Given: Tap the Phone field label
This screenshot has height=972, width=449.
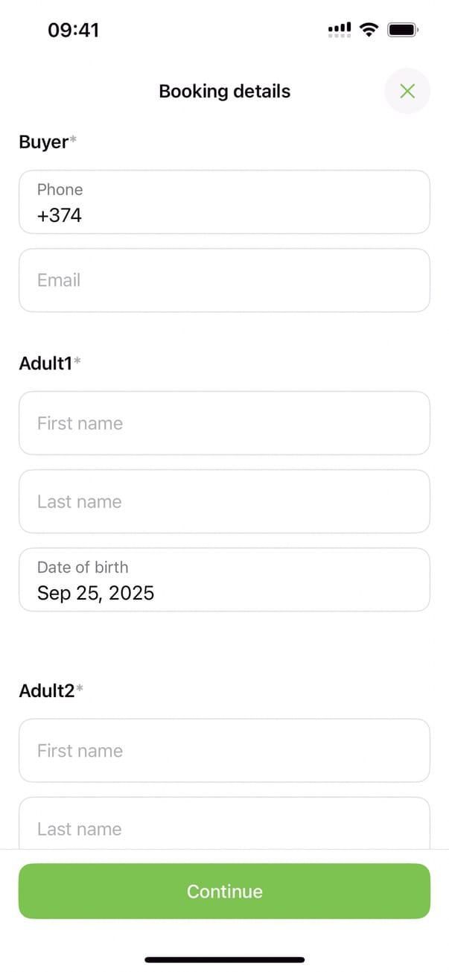Looking at the screenshot, I should coord(60,189).
